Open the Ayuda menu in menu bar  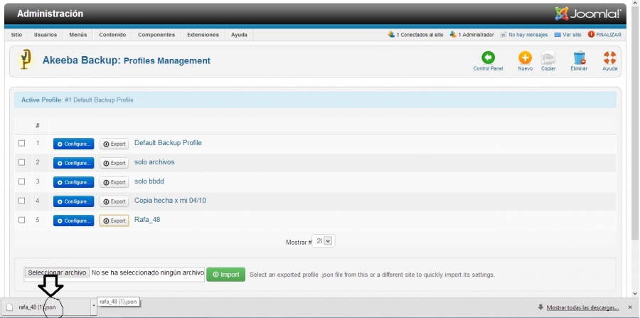coord(239,35)
